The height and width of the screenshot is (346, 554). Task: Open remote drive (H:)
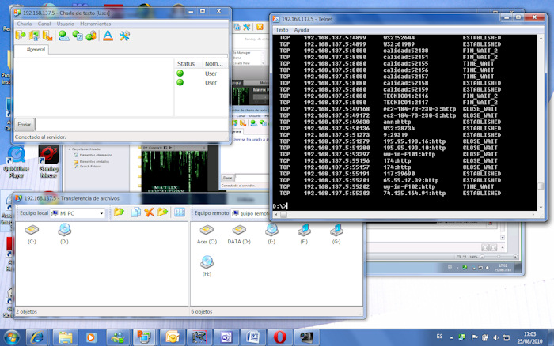(x=207, y=262)
